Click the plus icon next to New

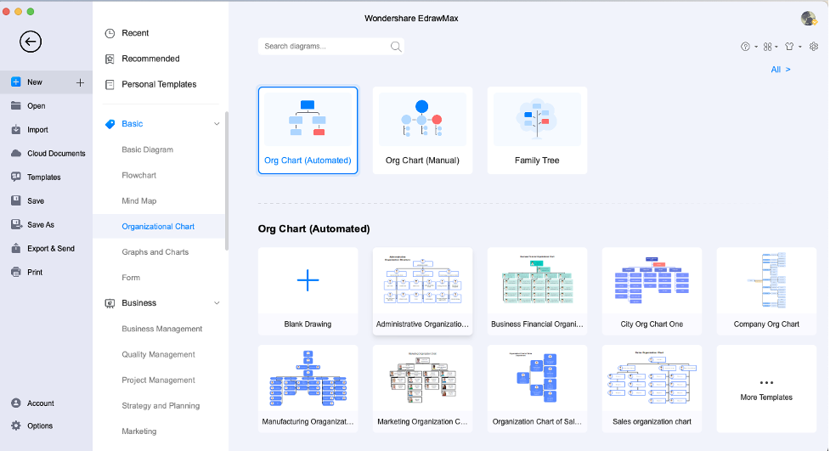coord(80,82)
